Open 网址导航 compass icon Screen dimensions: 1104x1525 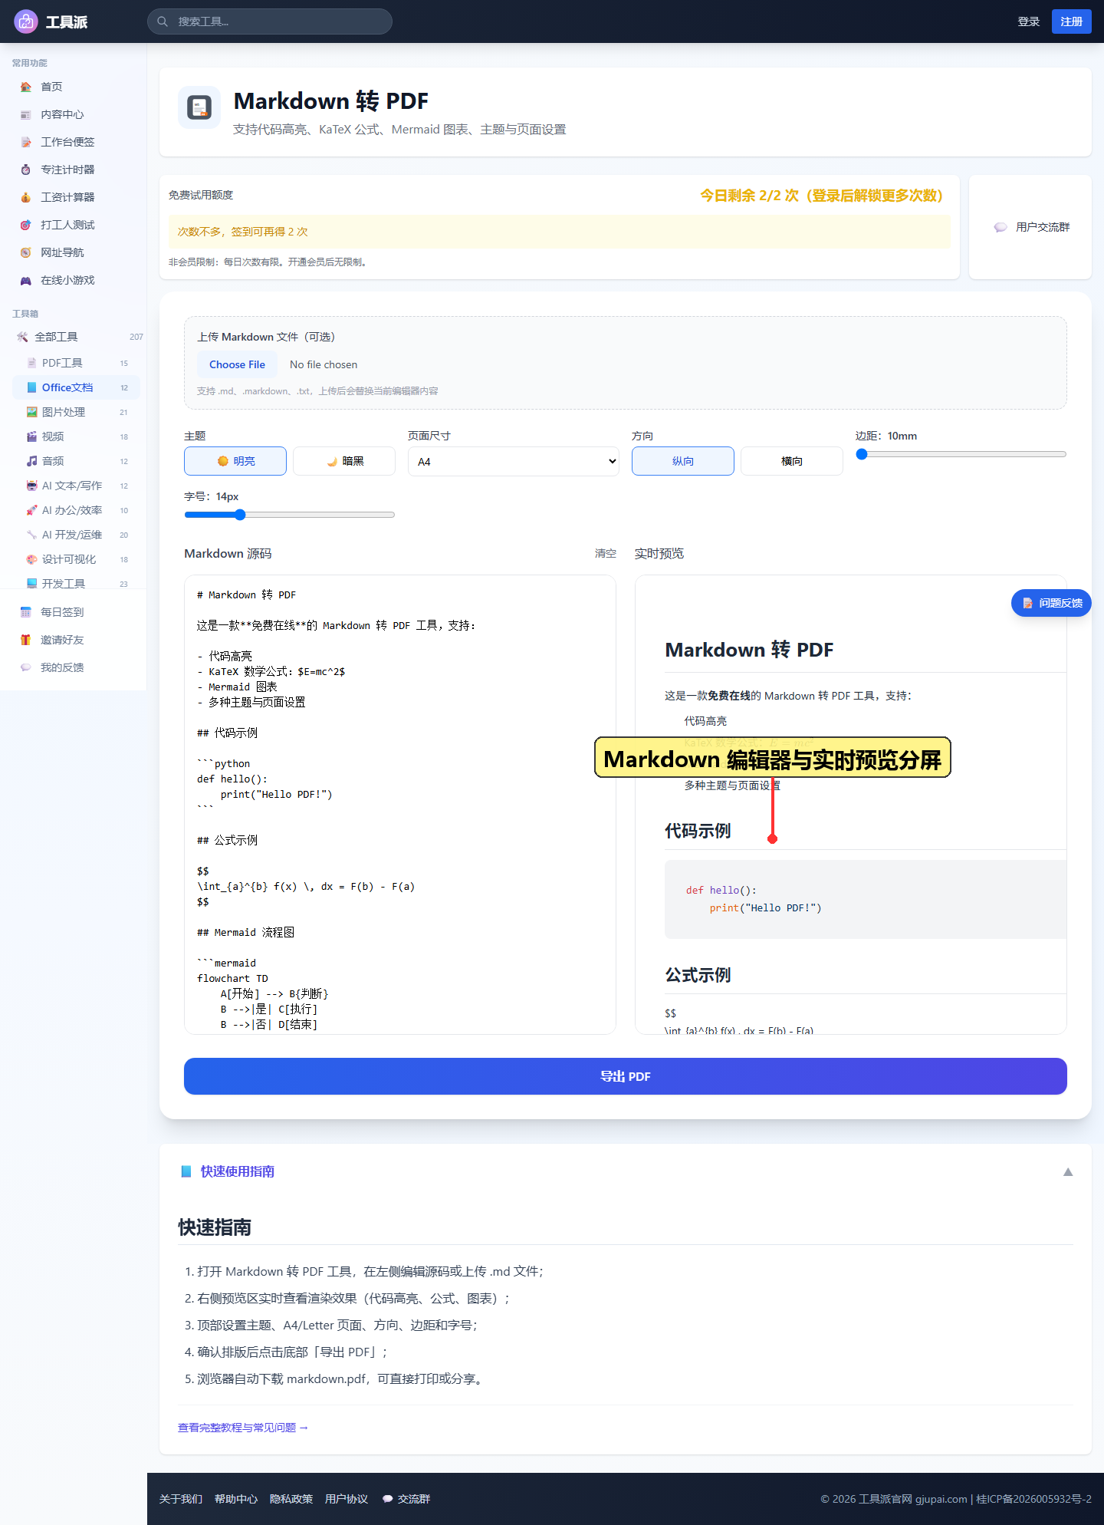(x=26, y=252)
